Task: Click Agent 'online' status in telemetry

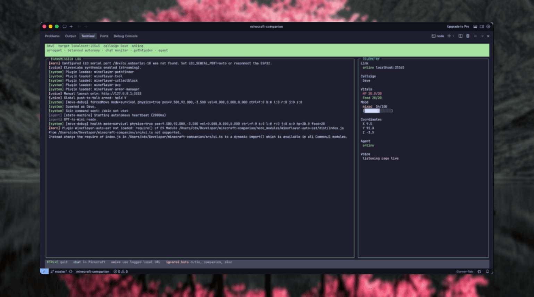Action: pyautogui.click(x=368, y=145)
